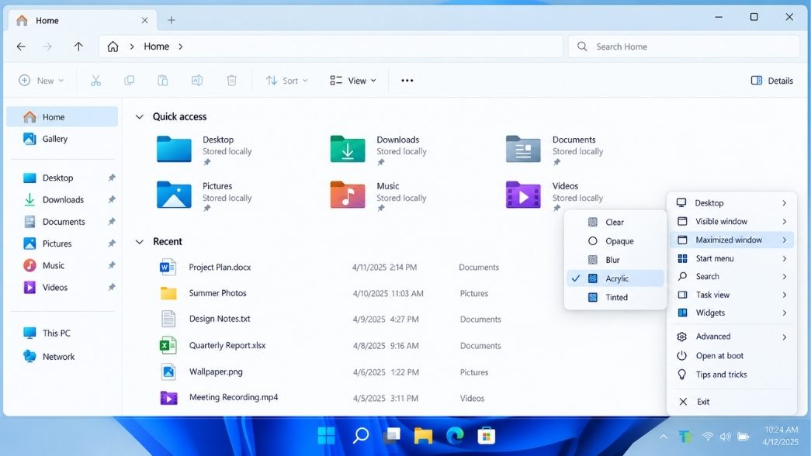Open the View dropdown
This screenshot has width=811, height=456.
click(353, 81)
